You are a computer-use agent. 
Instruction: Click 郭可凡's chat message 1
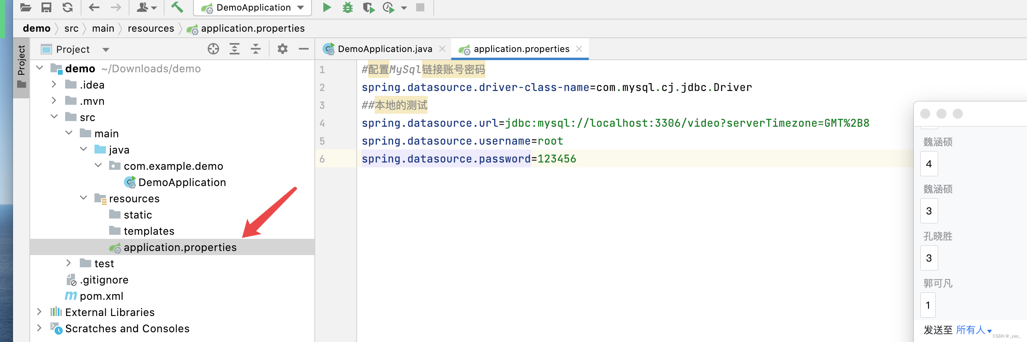coord(928,305)
